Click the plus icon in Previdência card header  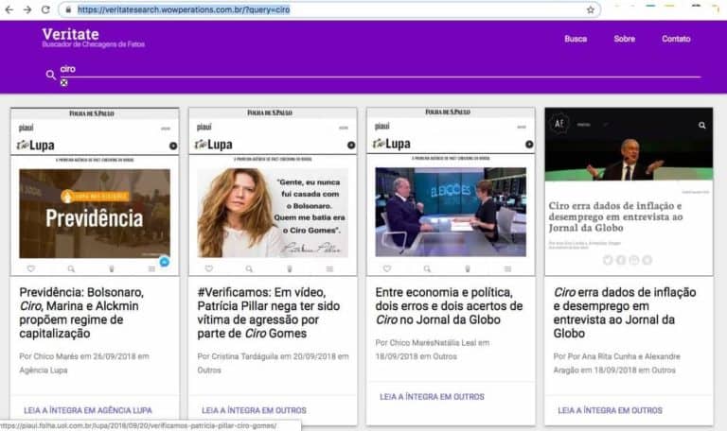(x=173, y=146)
